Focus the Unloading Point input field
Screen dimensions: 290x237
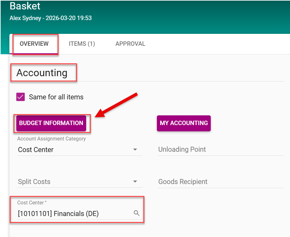click(x=220, y=150)
